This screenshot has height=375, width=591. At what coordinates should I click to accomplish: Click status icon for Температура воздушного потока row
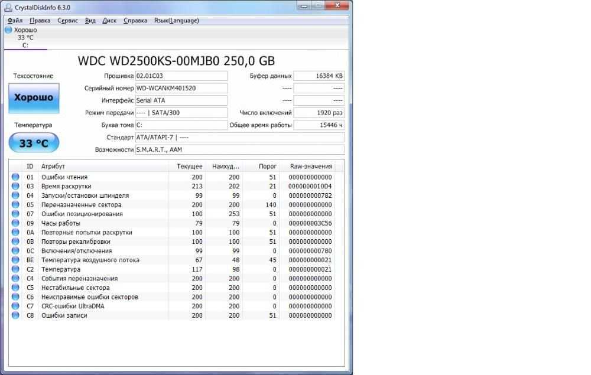15,260
